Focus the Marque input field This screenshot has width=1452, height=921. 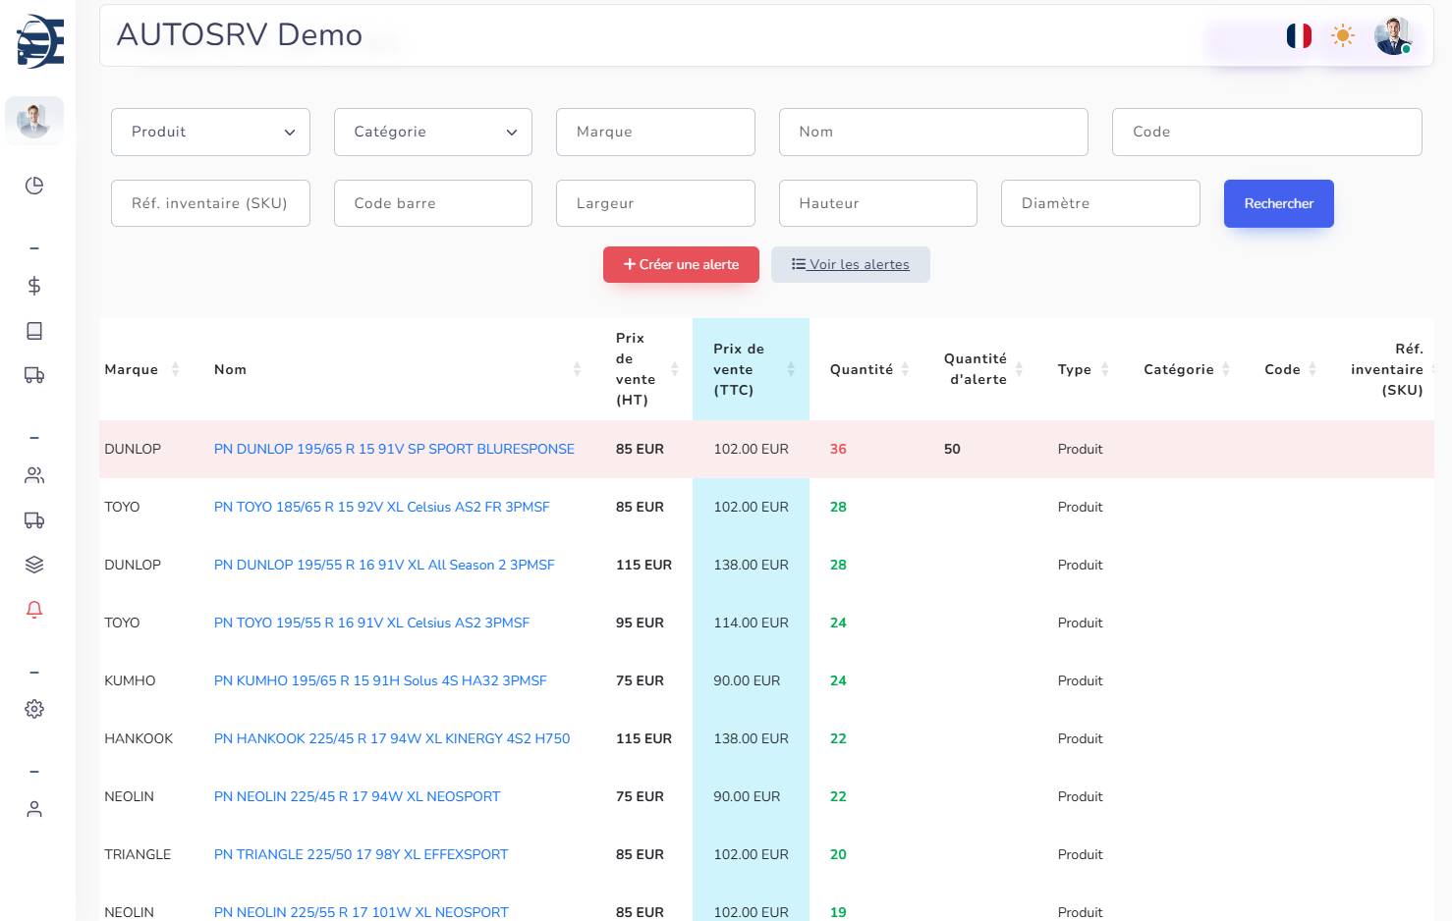(x=655, y=132)
